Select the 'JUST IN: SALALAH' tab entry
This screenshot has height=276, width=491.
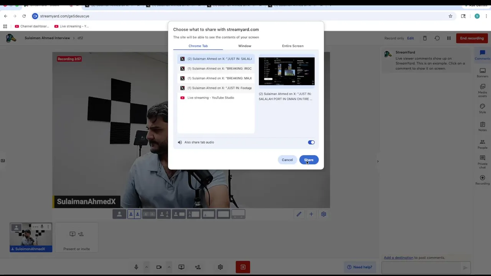[216, 59]
